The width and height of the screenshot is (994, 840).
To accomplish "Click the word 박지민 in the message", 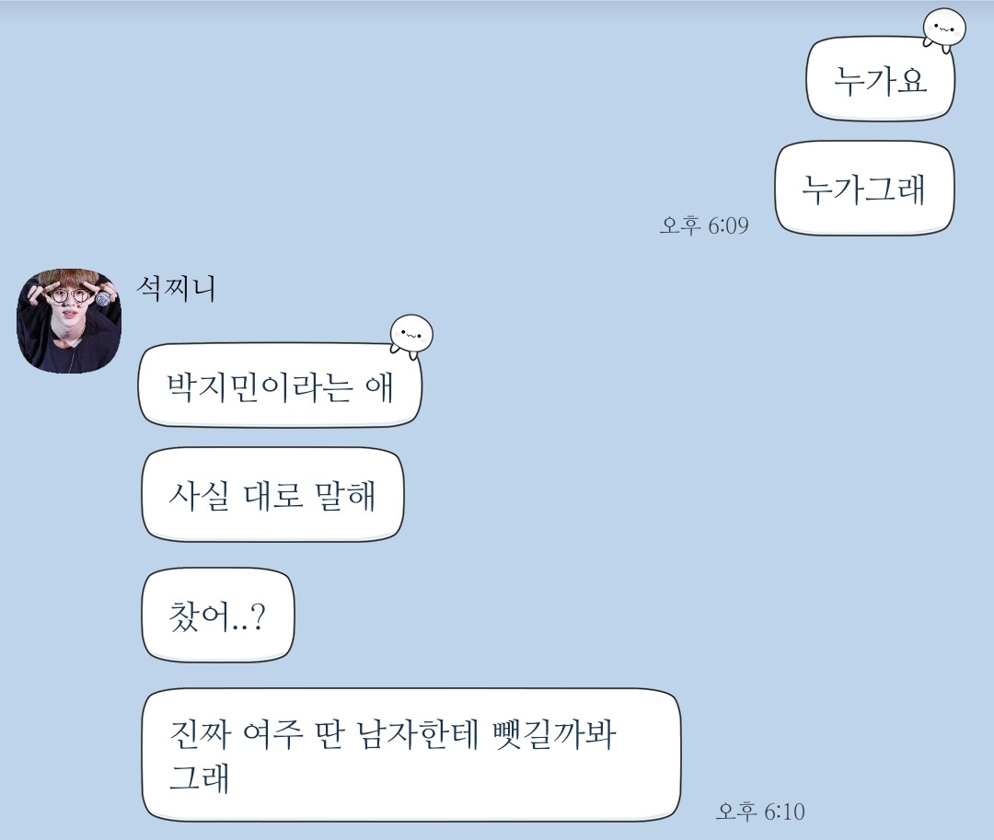I will coord(213,386).
